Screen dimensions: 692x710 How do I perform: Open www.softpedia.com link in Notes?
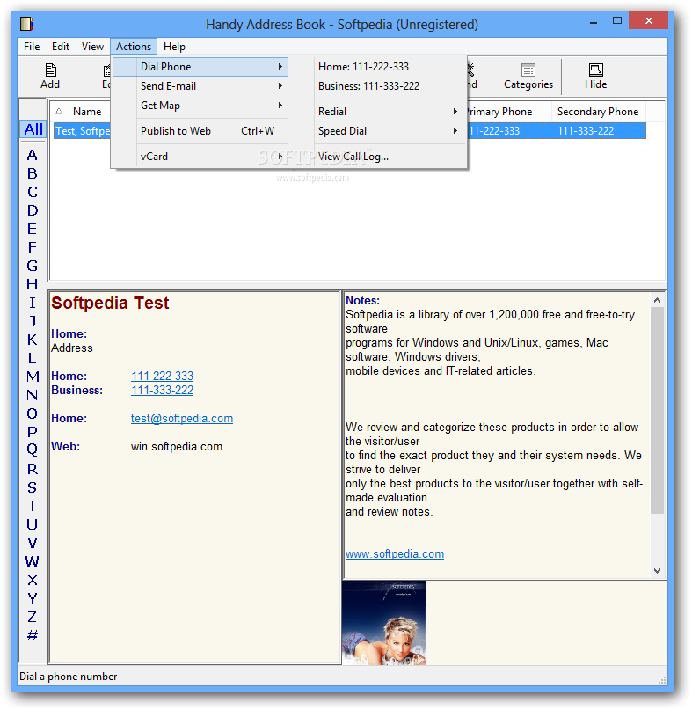pyautogui.click(x=395, y=553)
